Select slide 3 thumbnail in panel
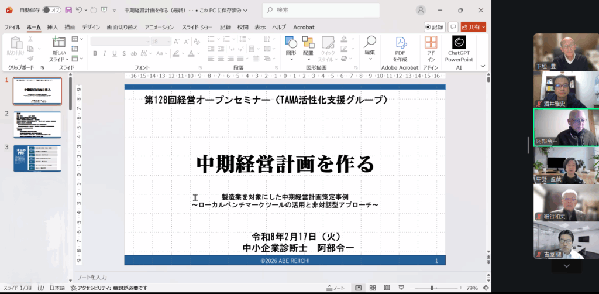Viewport: 599px width, 294px height. 37,159
